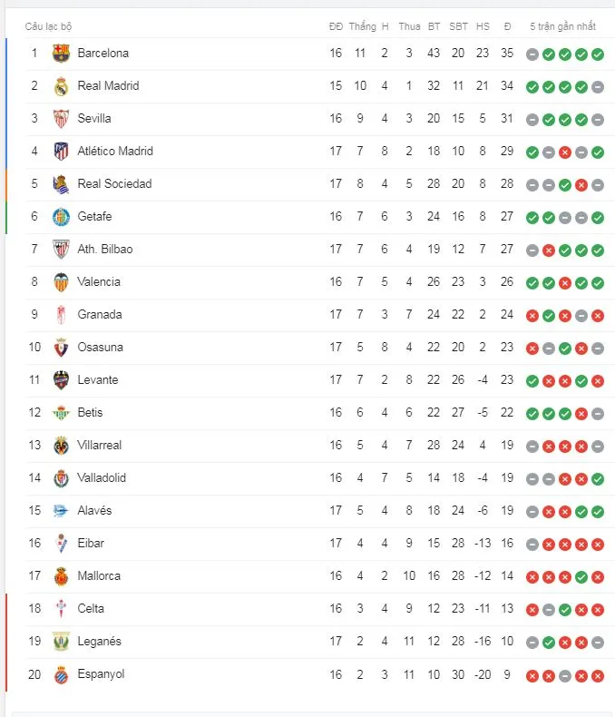Click Barcelona's most recent win indicator
615x717 pixels.
(598, 54)
